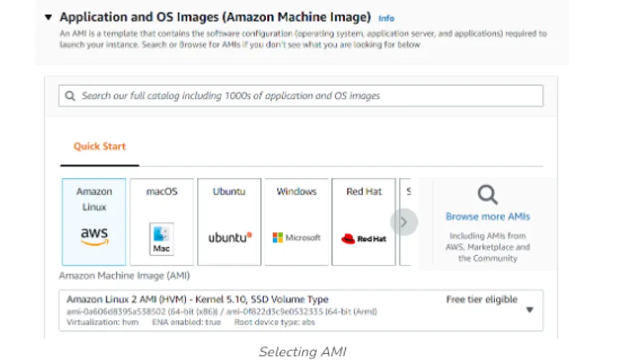This screenshot has height=362, width=638.
Task: Click the ENA enabled: true text
Action: pos(186,322)
